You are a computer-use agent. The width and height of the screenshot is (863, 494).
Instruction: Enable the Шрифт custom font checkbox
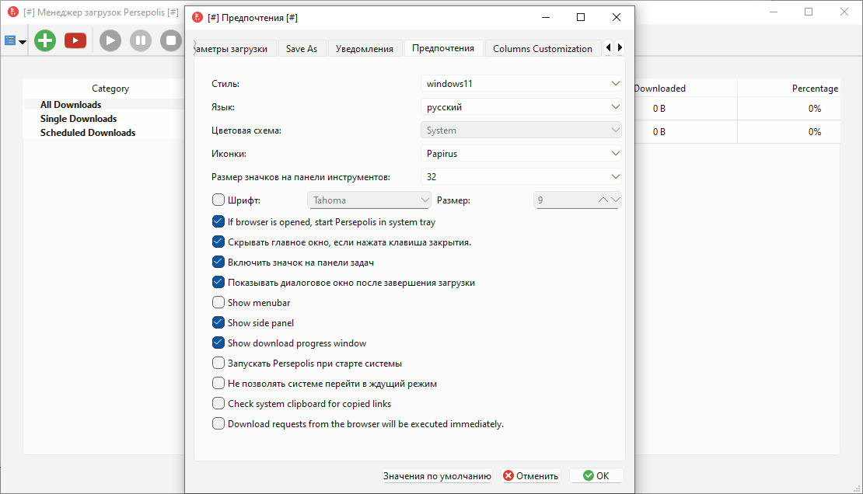click(x=218, y=200)
